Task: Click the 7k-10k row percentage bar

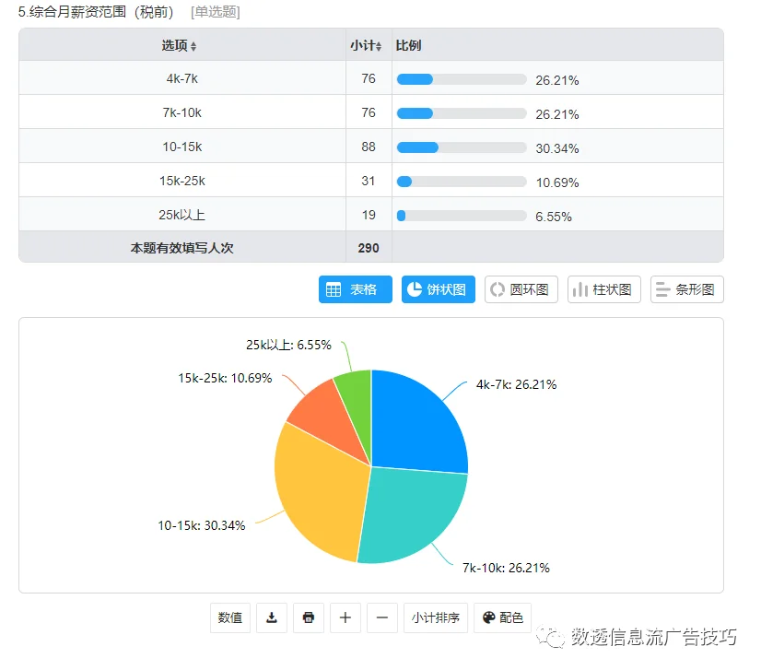Action: point(462,113)
